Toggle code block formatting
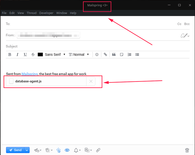 (122, 55)
